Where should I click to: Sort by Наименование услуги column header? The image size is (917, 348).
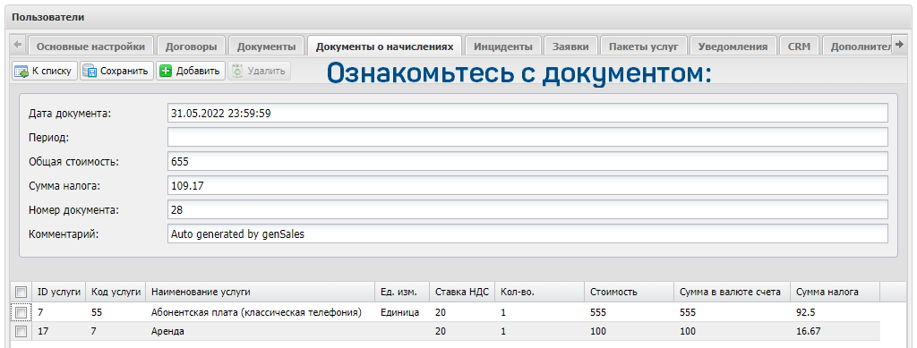pos(261,292)
